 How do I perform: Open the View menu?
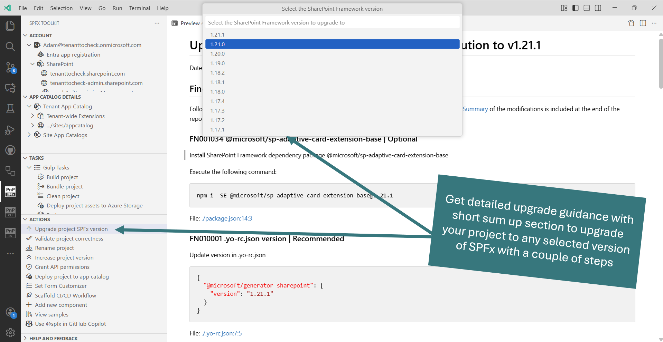[85, 8]
